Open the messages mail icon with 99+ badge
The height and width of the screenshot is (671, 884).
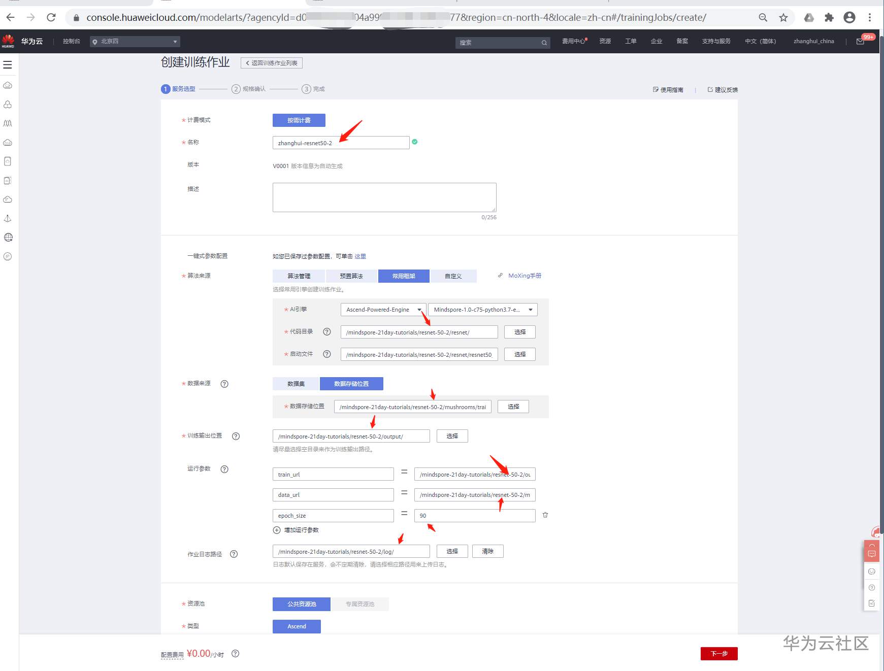coord(860,42)
